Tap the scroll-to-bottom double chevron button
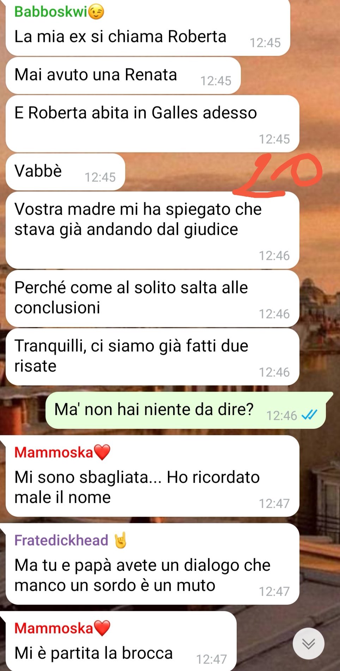 [x=309, y=643]
